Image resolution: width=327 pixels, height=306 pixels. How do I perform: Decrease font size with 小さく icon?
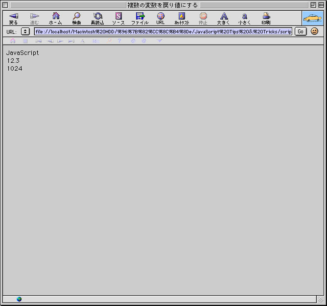(245, 16)
